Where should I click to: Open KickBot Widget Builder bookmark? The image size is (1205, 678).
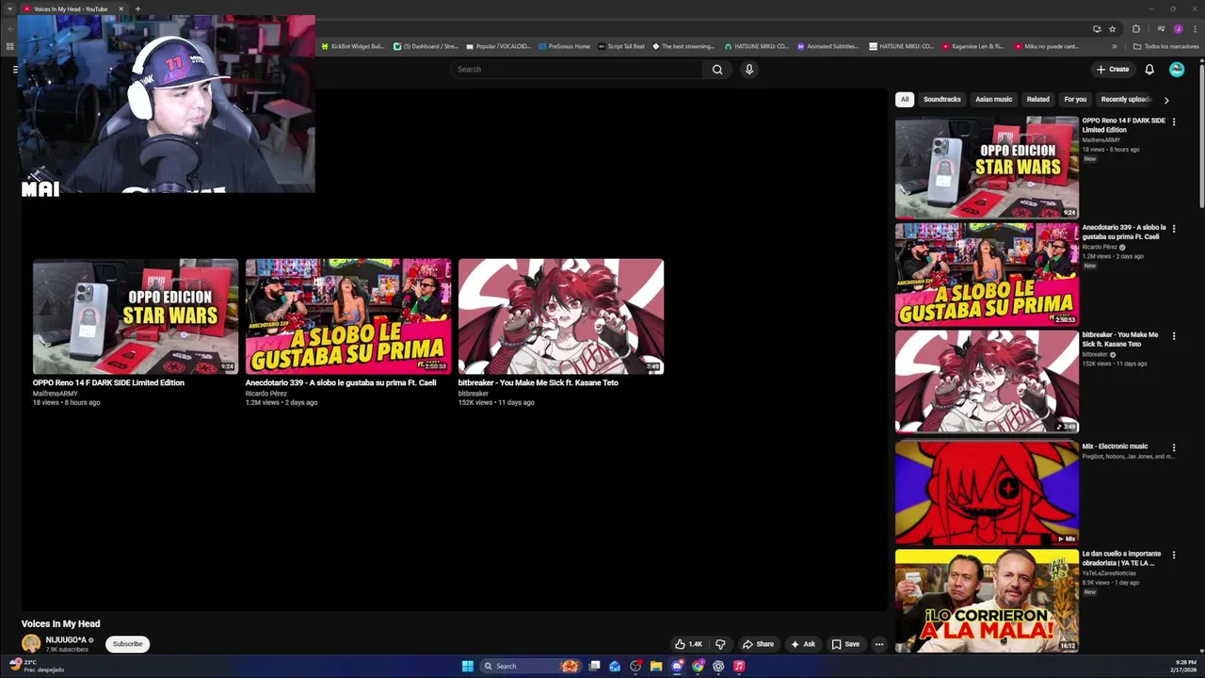pyautogui.click(x=353, y=46)
